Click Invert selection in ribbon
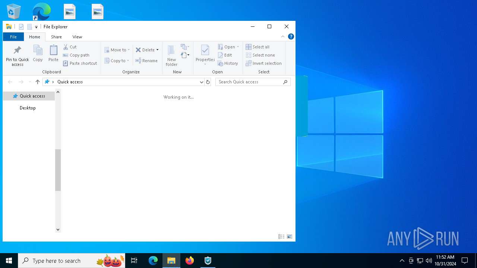Screen dimensions: 477x268 coord(264,63)
